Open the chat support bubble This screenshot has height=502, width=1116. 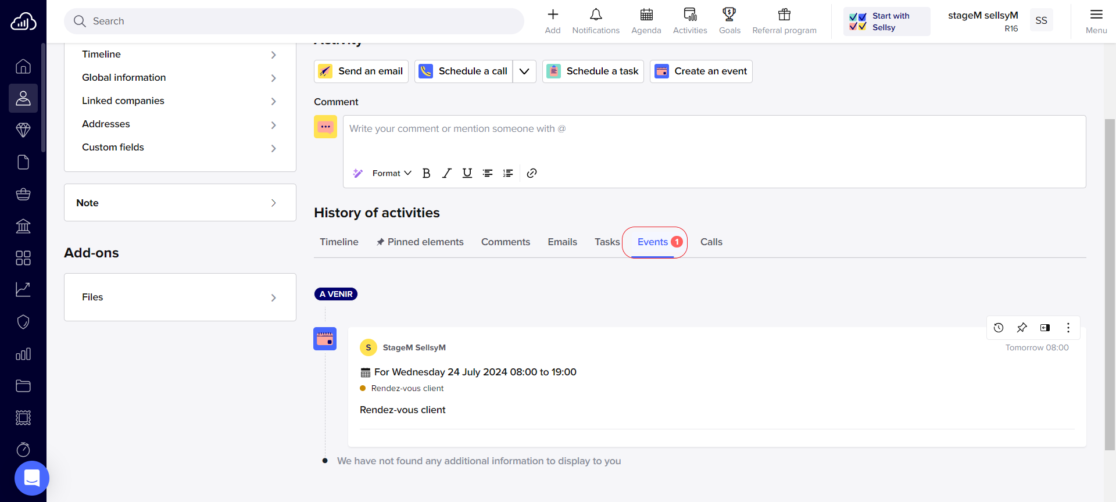[32, 478]
